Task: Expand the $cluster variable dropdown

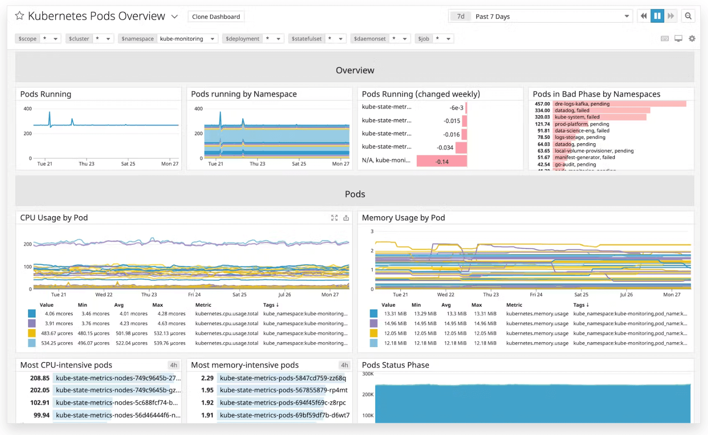Action: (x=108, y=39)
